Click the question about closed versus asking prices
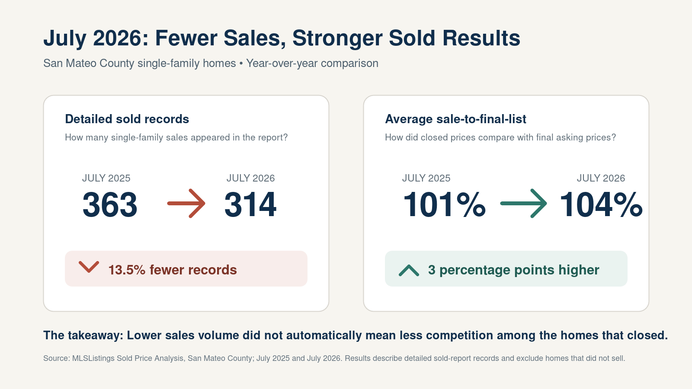The image size is (692, 389). pyautogui.click(x=500, y=137)
